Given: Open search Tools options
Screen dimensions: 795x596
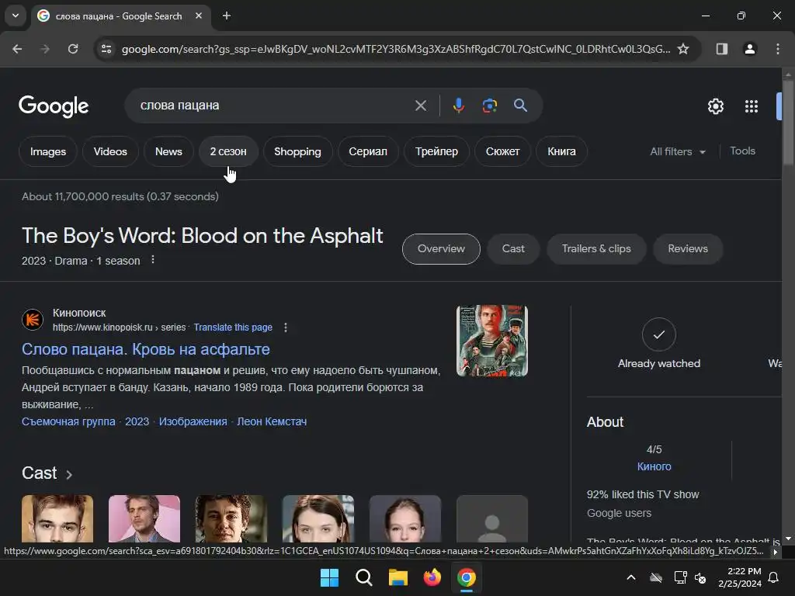Looking at the screenshot, I should (742, 151).
